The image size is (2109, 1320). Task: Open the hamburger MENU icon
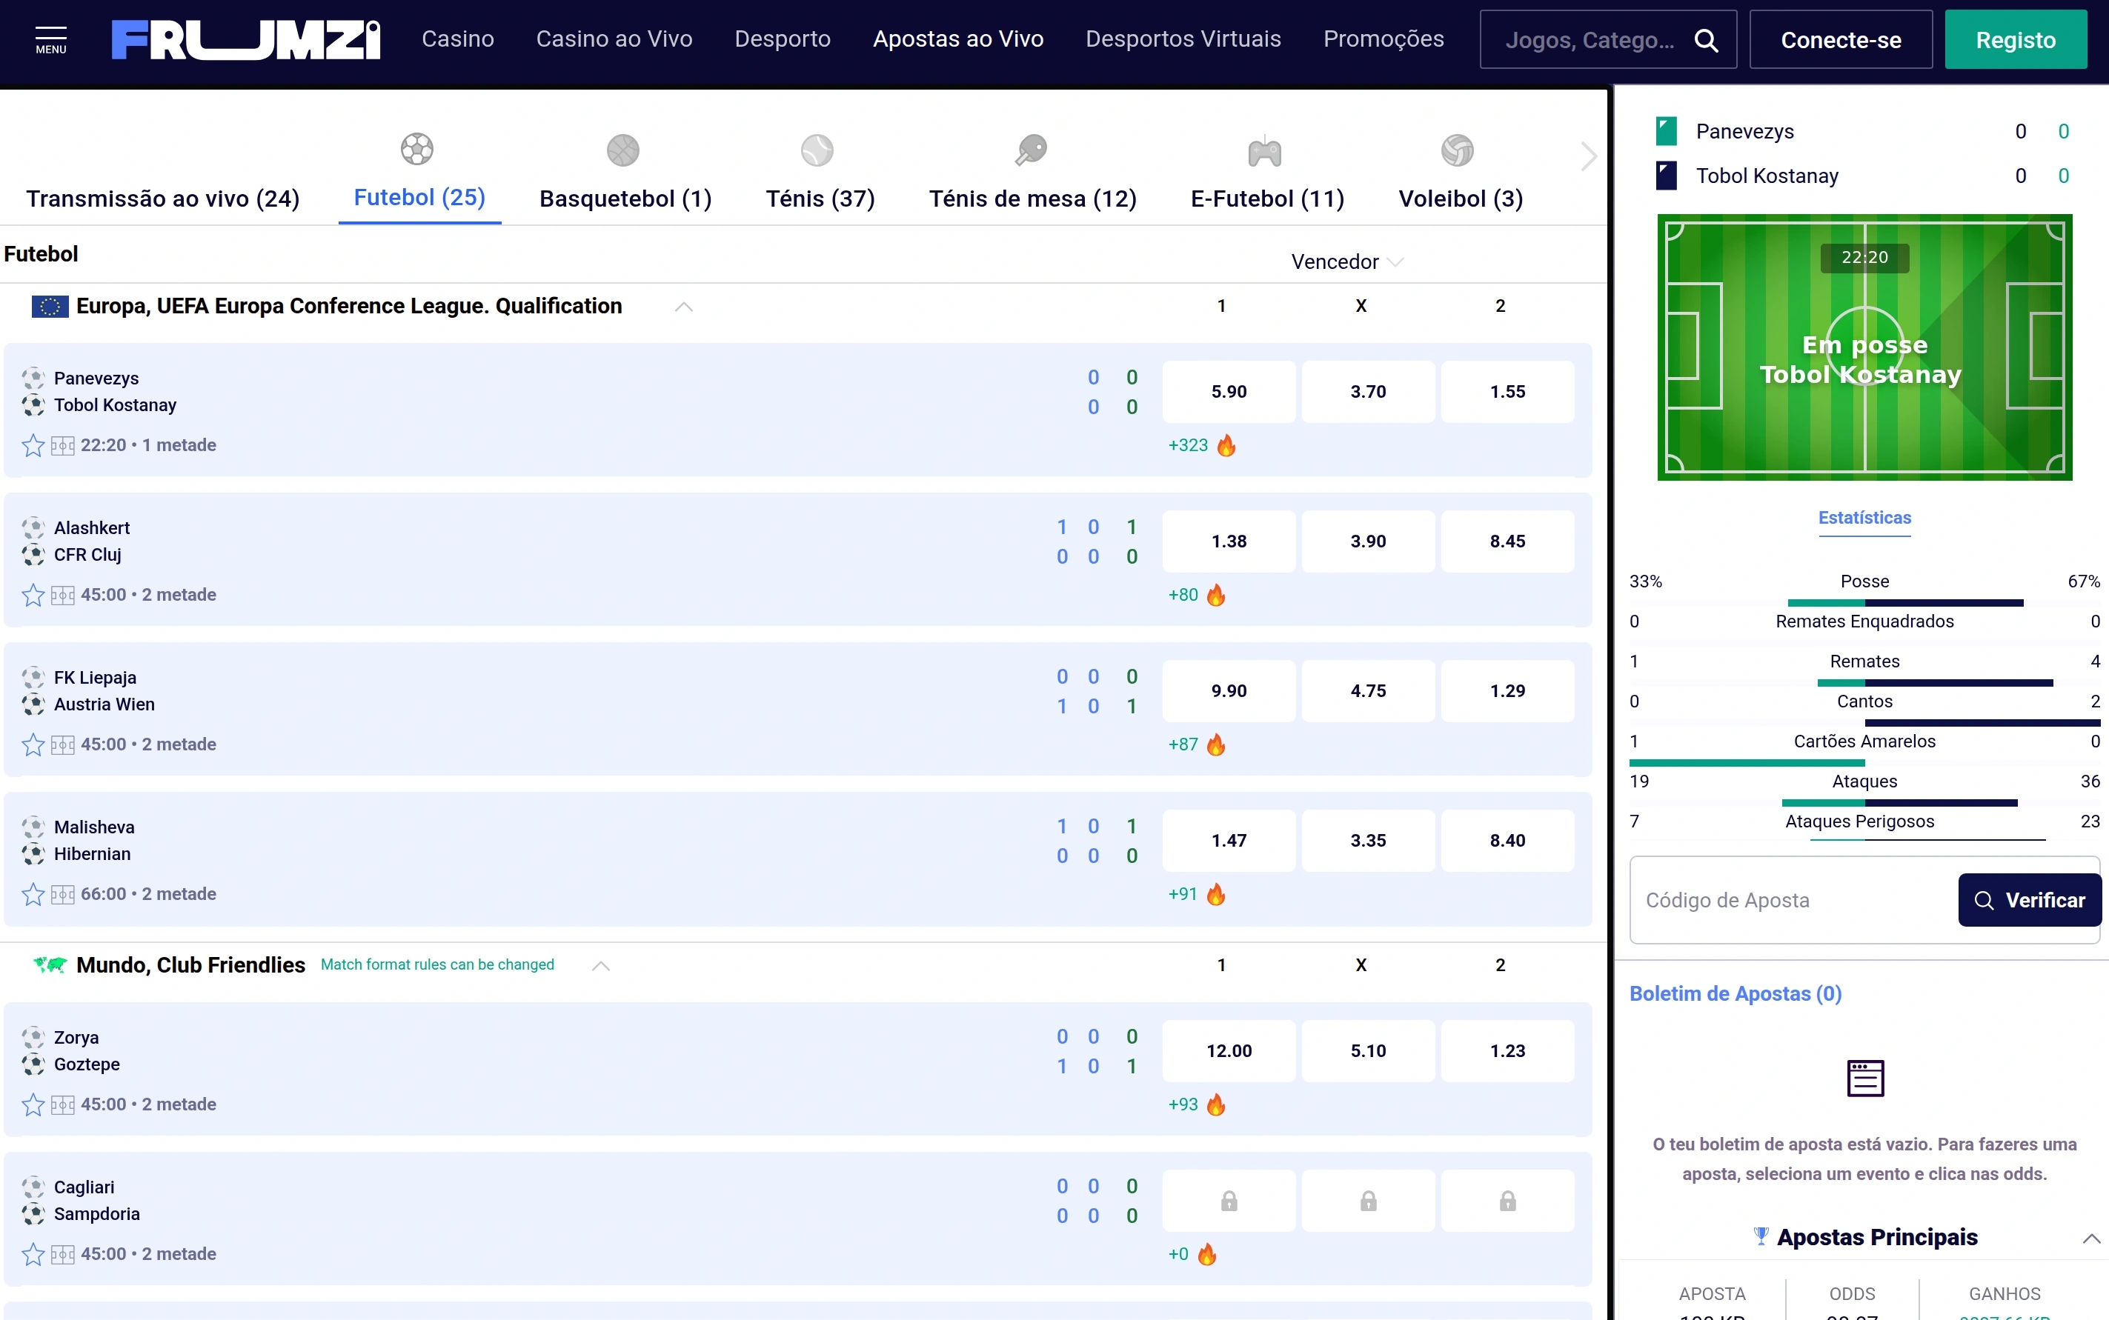coord(50,39)
